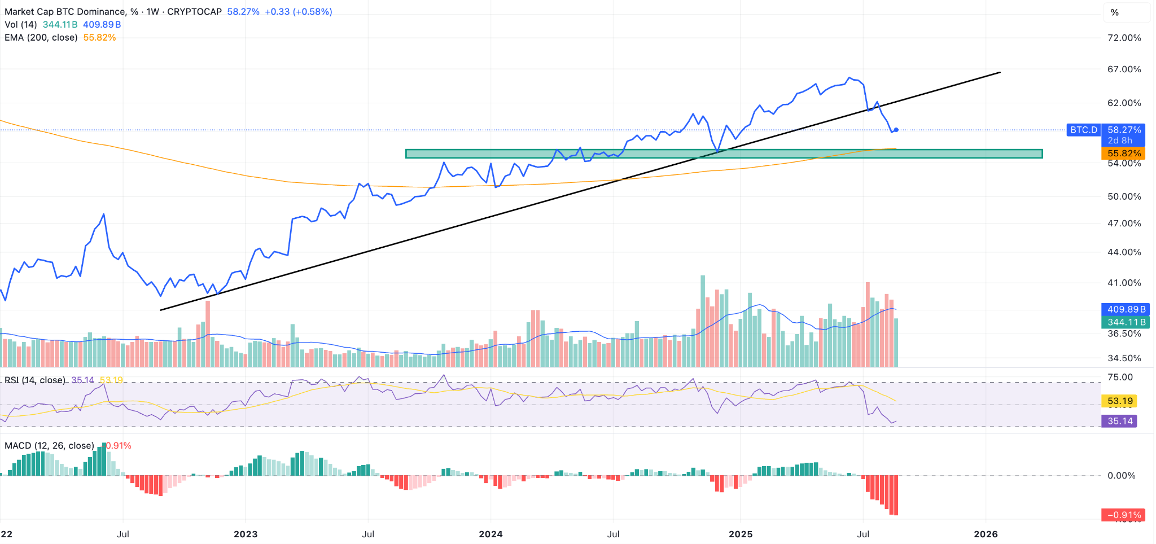Click 47.00% on the price scale
Image resolution: width=1156 pixels, height=544 pixels.
click(x=1124, y=223)
